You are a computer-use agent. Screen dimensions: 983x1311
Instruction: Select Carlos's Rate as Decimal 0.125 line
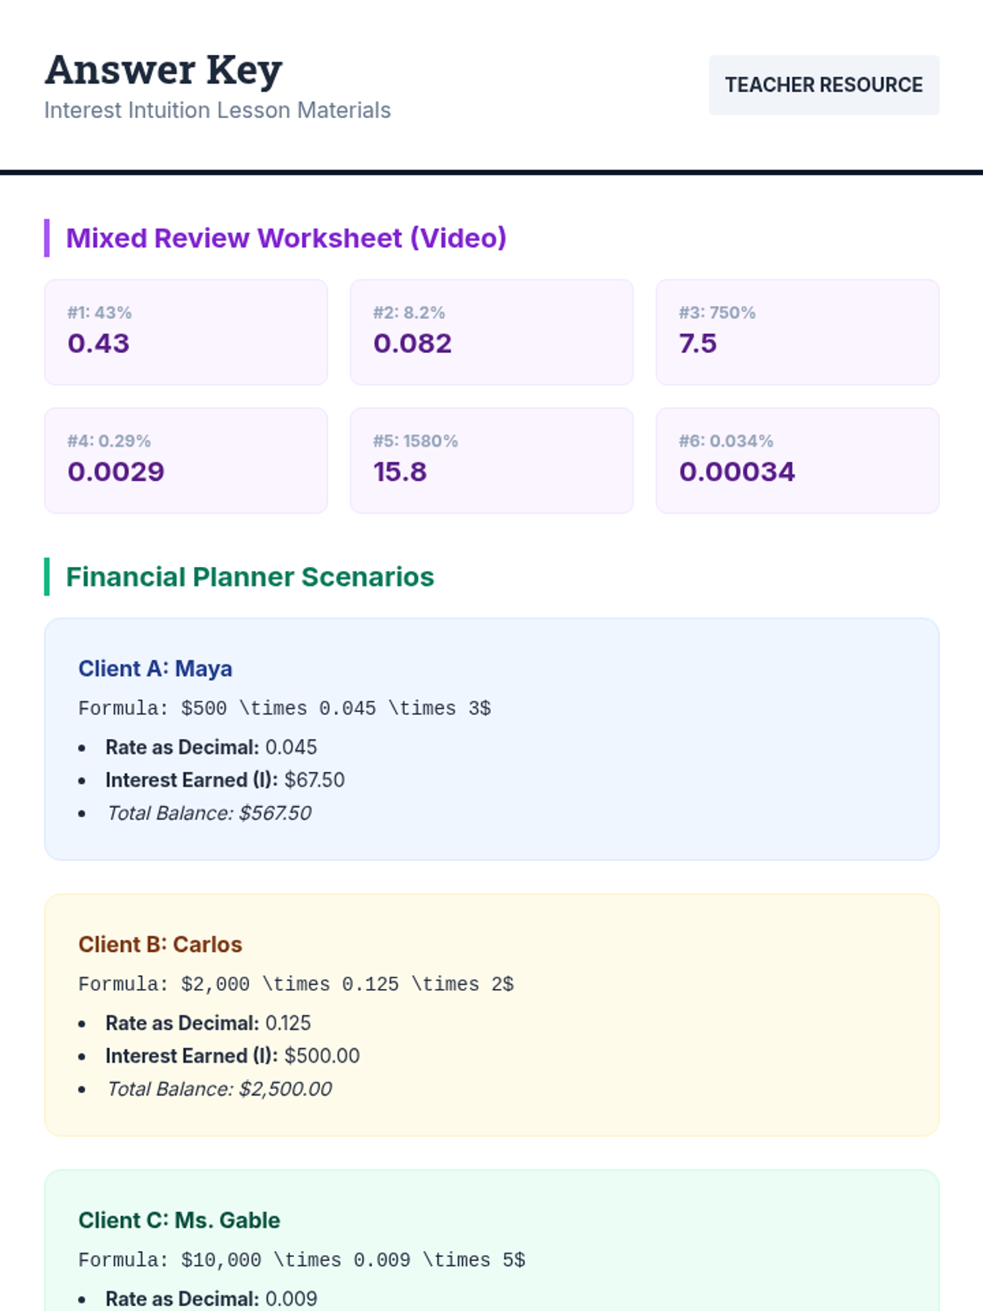click(x=208, y=1023)
